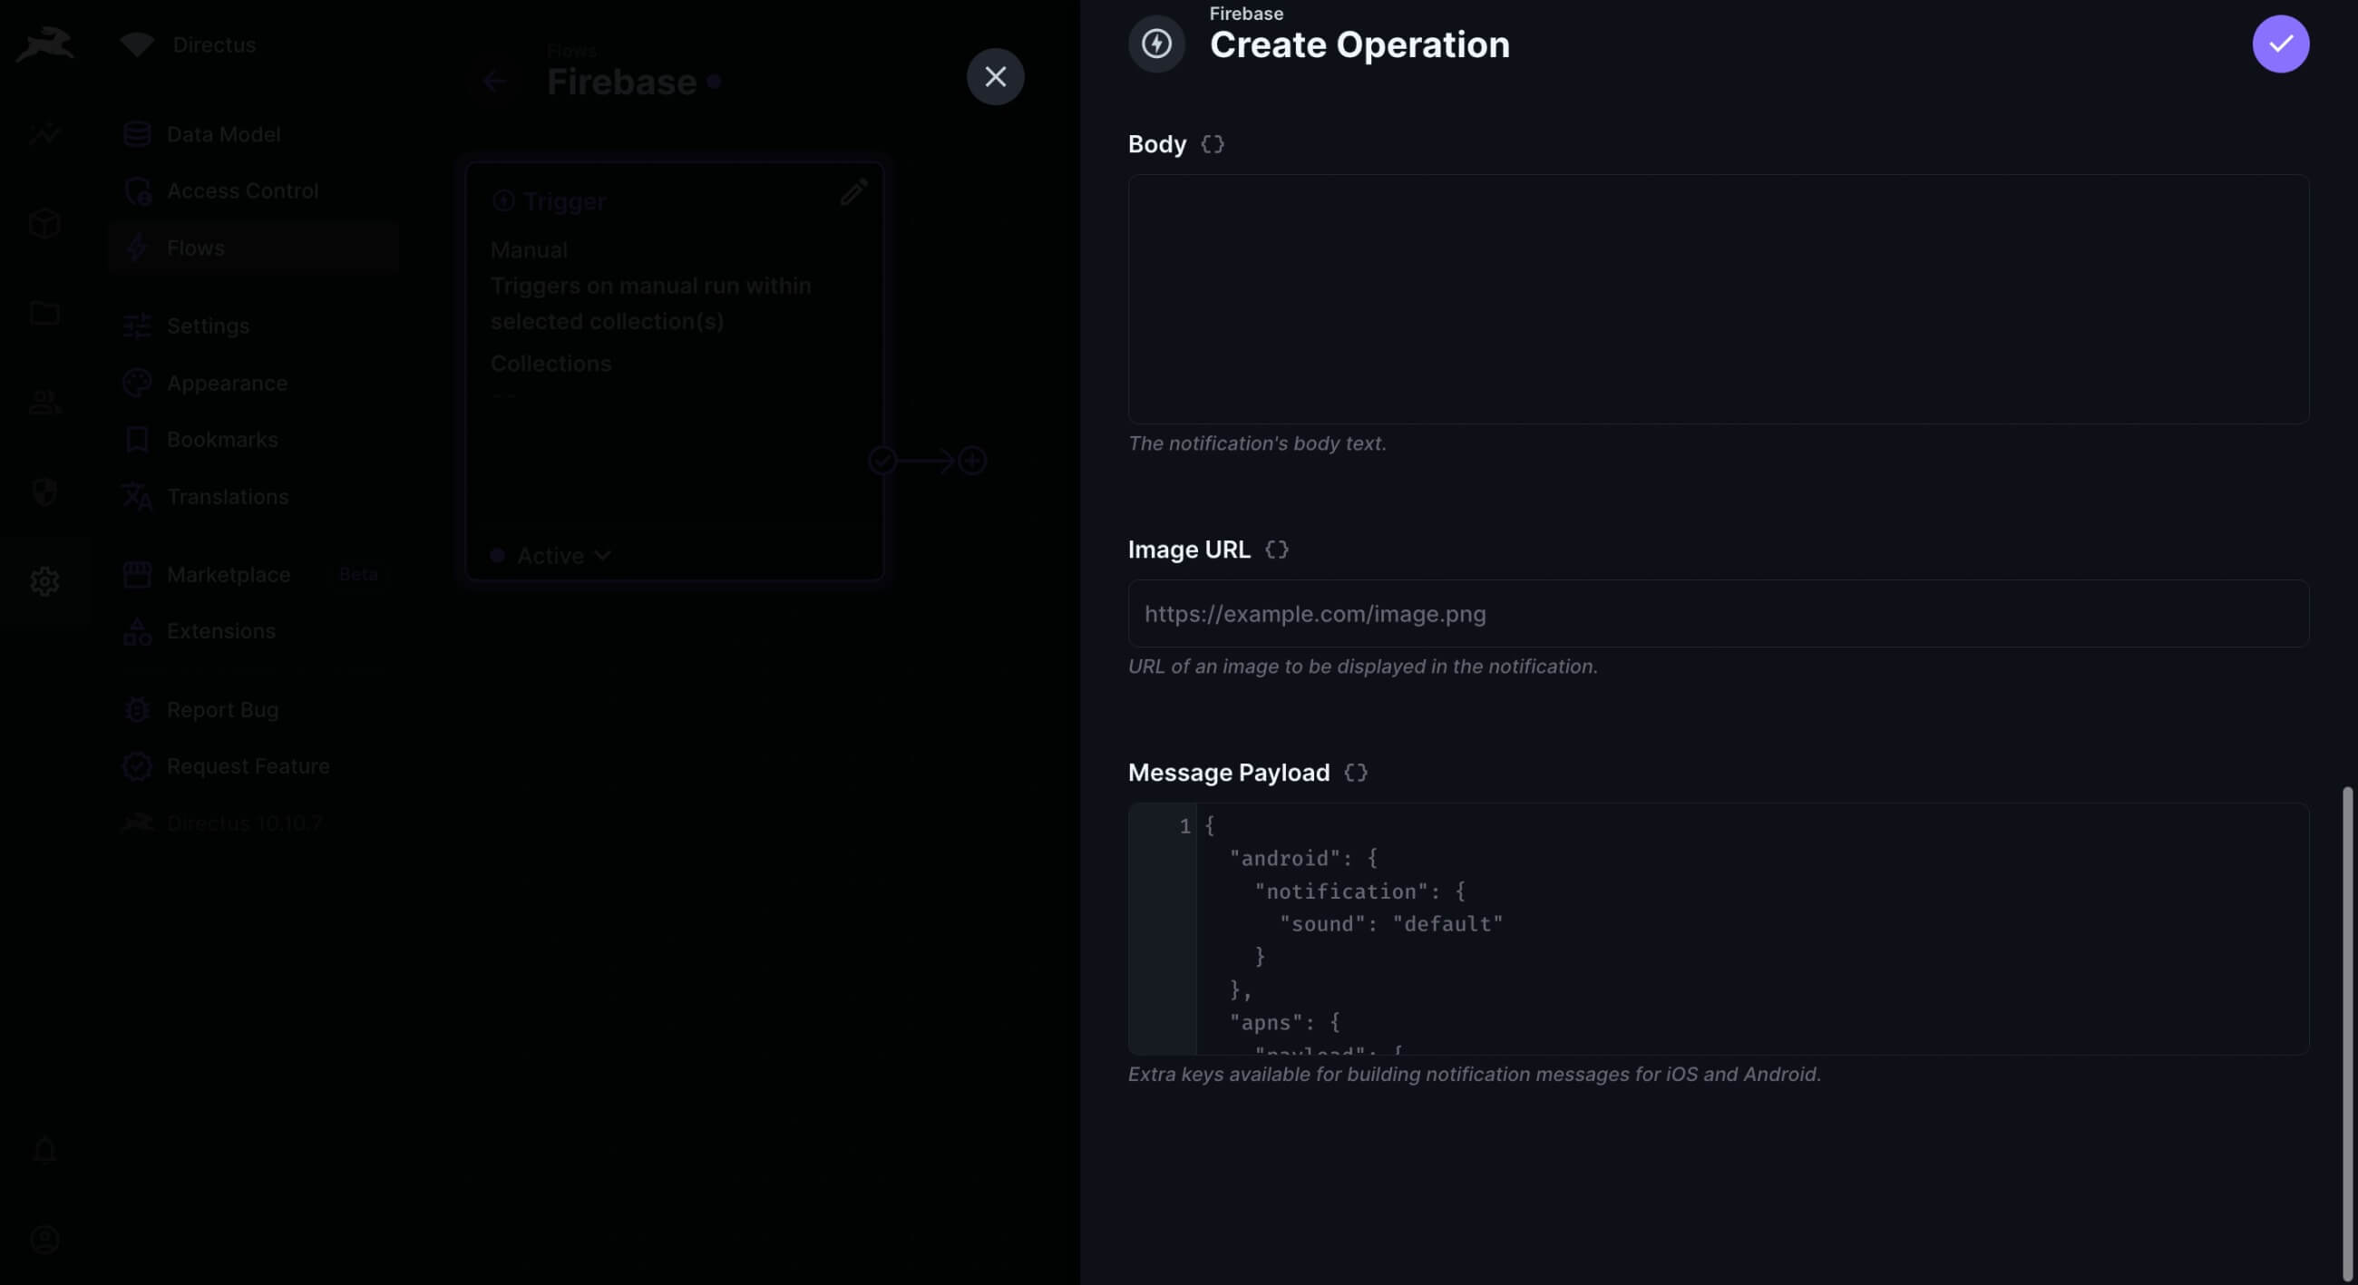Click the purple checkmark save button

tap(2279, 44)
